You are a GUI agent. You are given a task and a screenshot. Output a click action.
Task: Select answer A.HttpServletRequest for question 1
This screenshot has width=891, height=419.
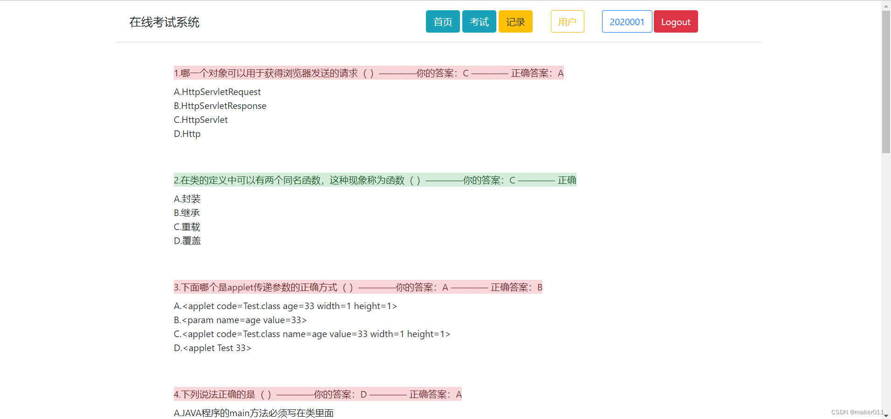[217, 92]
